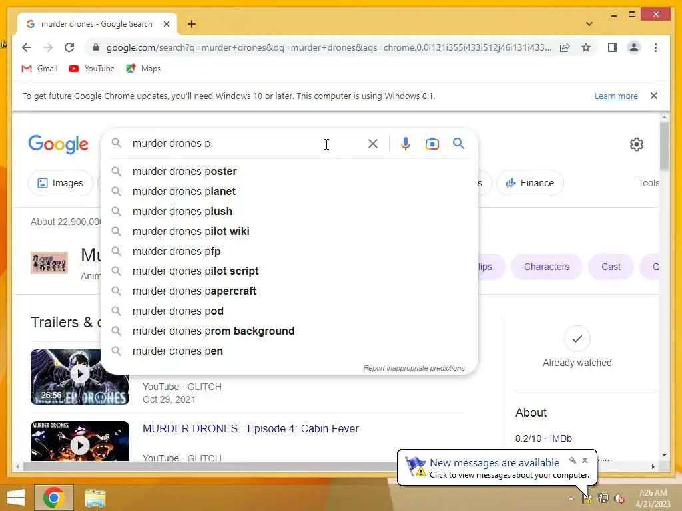Open MURDER DRONES Episode 4: Cabin Fever link
This screenshot has height=511, width=682.
[250, 429]
